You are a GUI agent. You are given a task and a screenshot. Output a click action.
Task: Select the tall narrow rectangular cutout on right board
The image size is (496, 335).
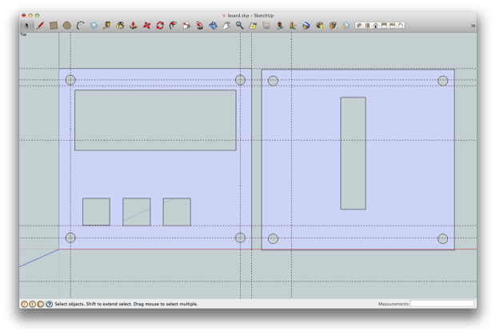click(353, 154)
